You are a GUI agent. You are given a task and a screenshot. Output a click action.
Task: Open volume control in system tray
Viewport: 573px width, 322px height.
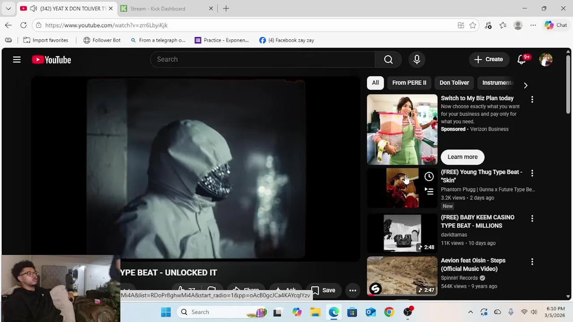coord(534,312)
